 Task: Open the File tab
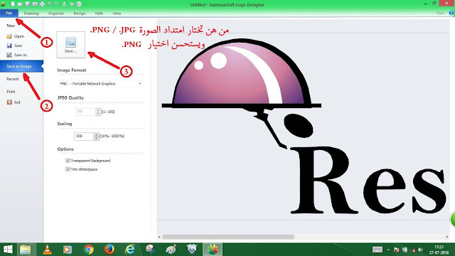(x=9, y=13)
